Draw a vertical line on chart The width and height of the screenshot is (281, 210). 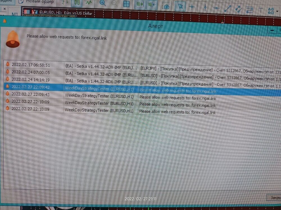tap(205, 8)
